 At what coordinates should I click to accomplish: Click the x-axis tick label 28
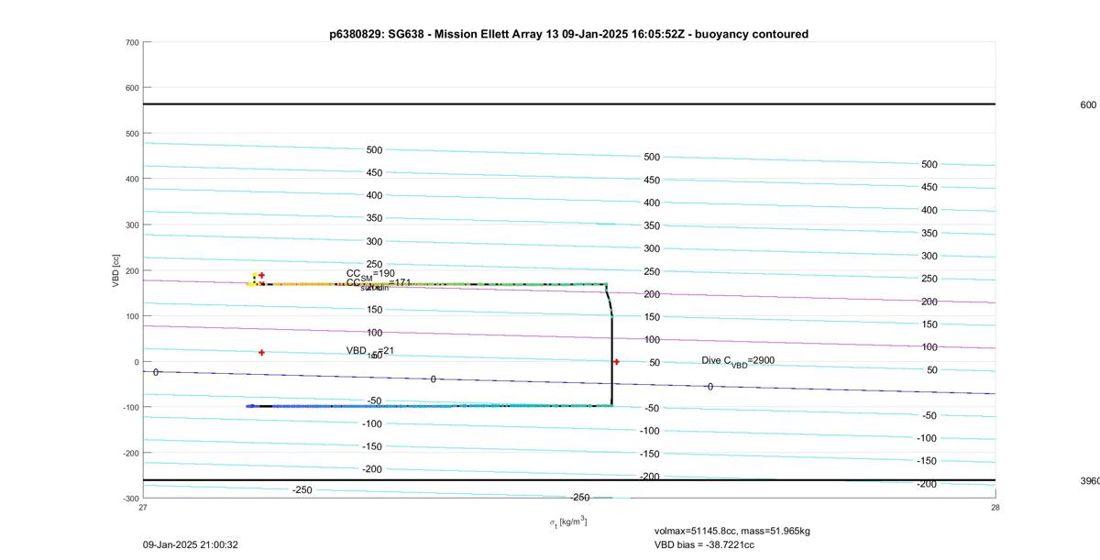(995, 507)
